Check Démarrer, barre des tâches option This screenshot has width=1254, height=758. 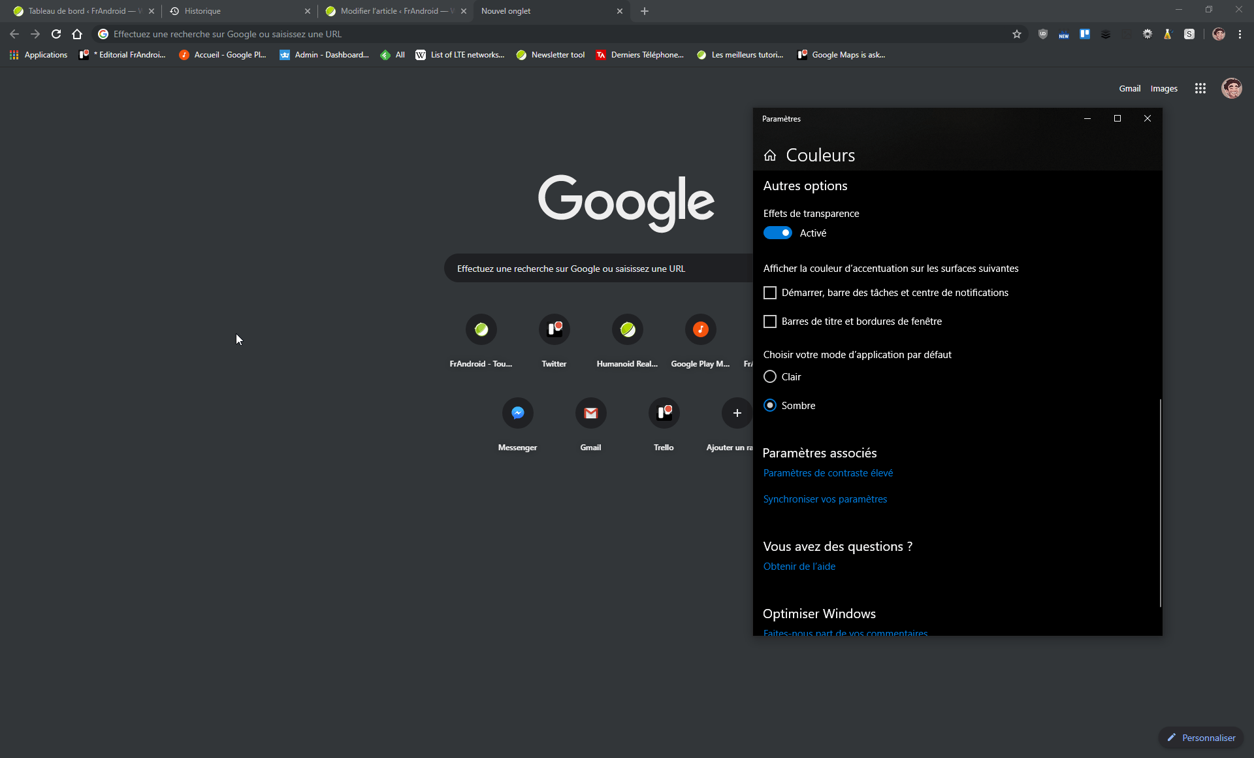pos(770,293)
